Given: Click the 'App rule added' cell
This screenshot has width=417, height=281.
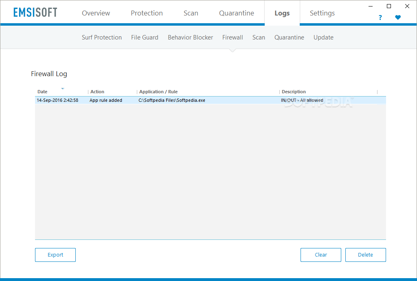Looking at the screenshot, I should coord(105,100).
